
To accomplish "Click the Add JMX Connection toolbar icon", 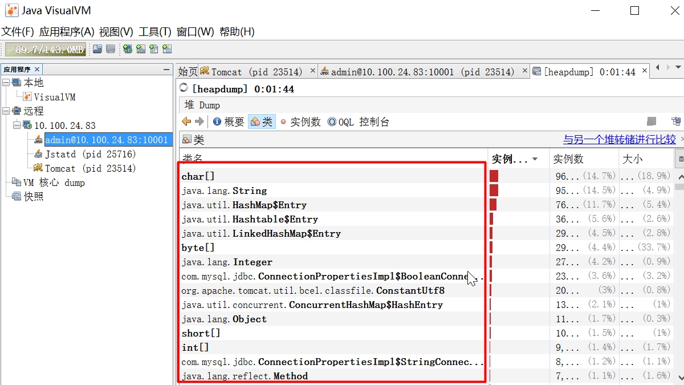I will click(140, 50).
